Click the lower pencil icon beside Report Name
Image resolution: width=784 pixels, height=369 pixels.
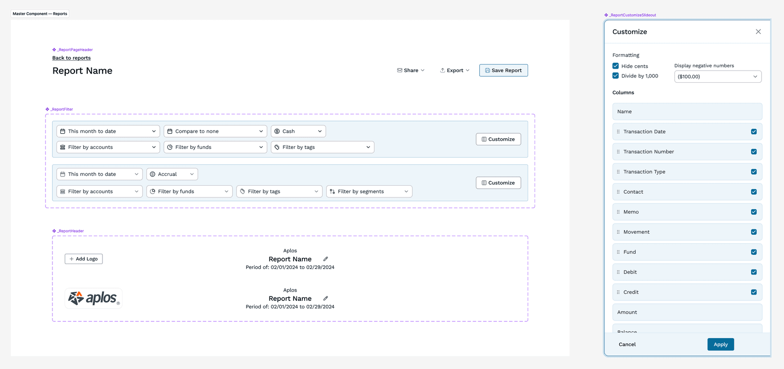[325, 298]
